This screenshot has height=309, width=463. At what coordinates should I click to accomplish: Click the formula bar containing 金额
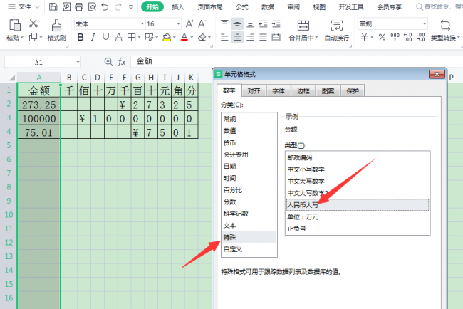pos(297,61)
